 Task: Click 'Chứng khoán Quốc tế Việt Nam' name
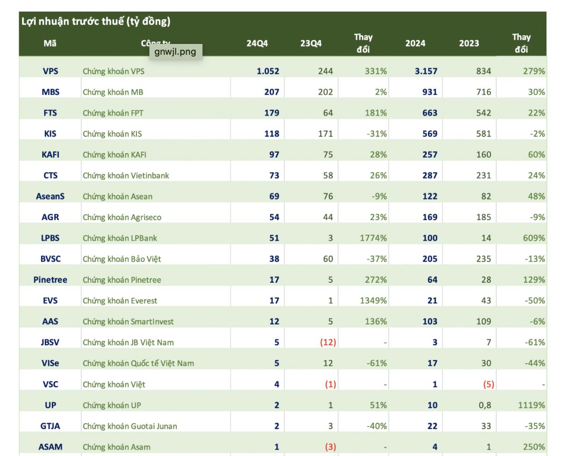(138, 363)
